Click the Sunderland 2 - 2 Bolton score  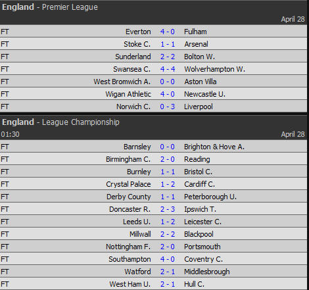point(168,57)
